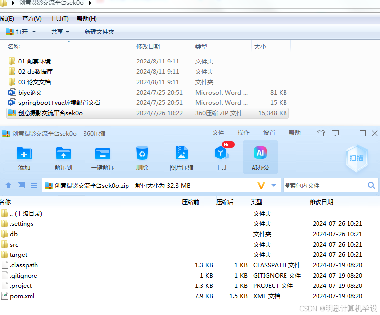Expand the 共享 dropdown arrow in Explorer

point(67,31)
